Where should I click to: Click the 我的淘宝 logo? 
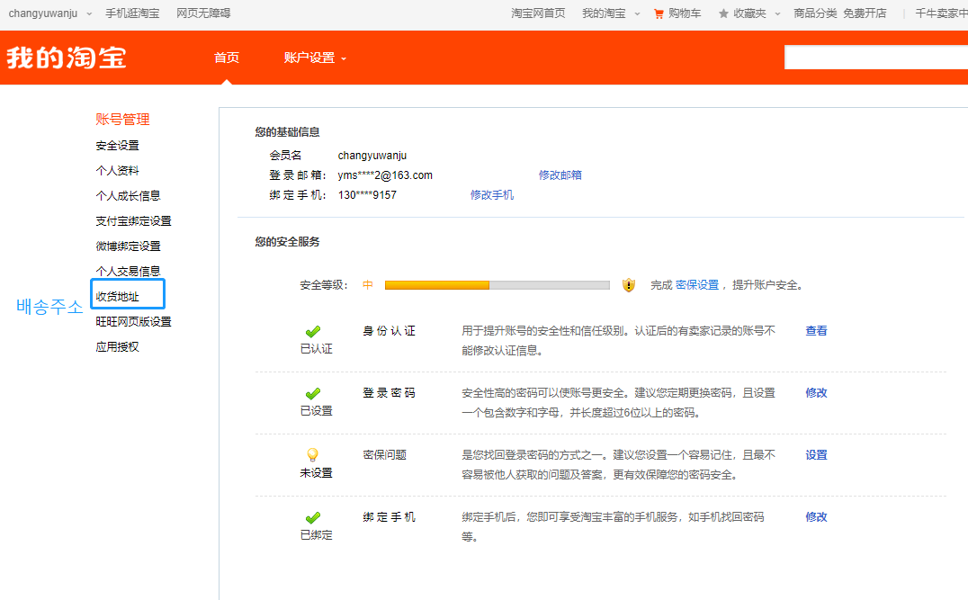67,58
